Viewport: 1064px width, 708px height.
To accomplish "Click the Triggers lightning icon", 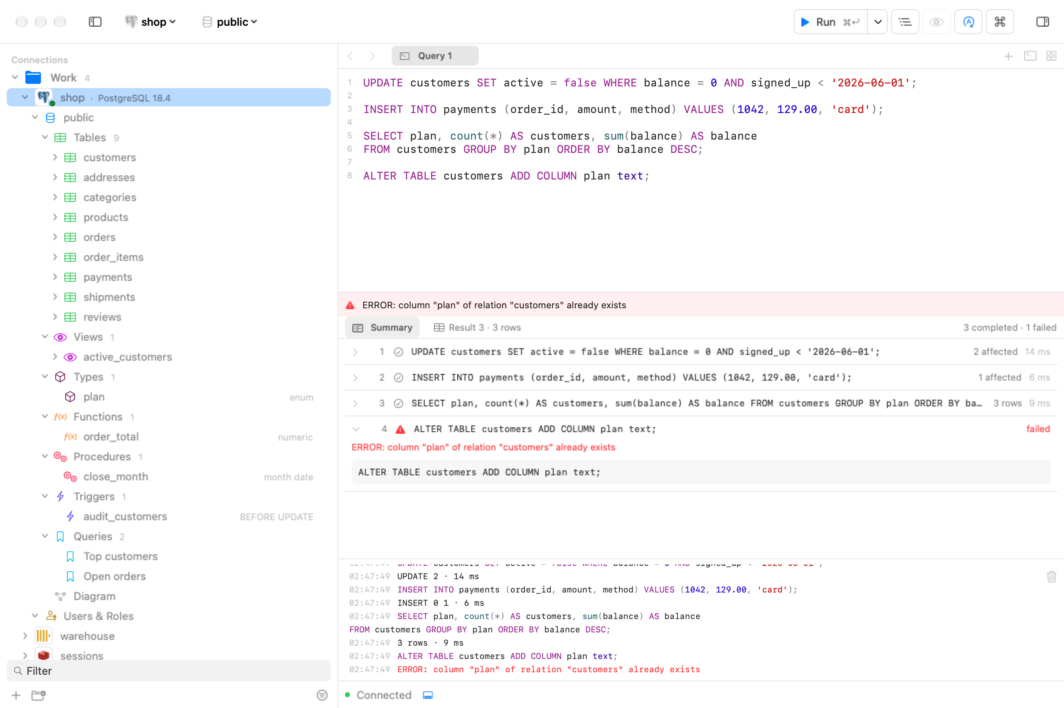I will (60, 496).
